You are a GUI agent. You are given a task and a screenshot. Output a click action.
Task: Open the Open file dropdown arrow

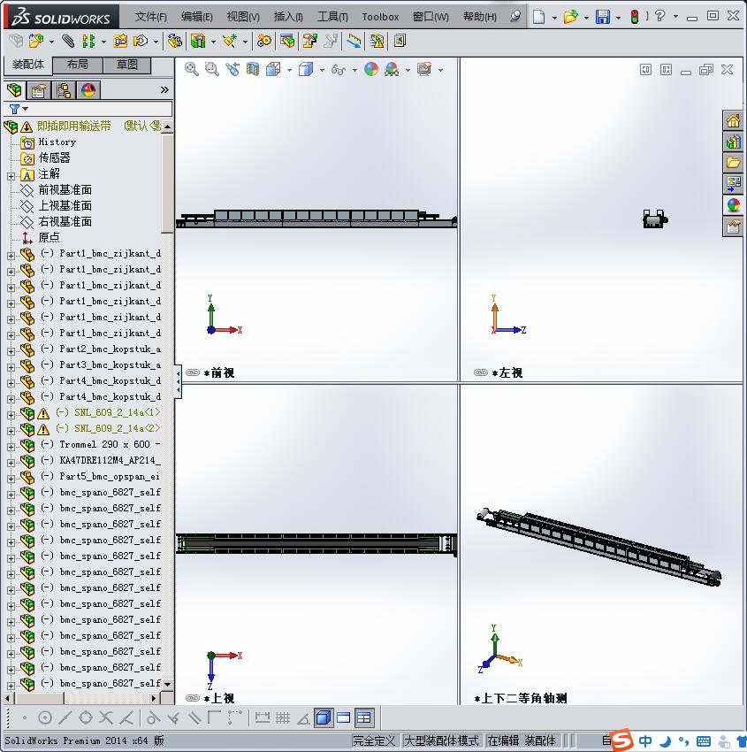[x=586, y=18]
